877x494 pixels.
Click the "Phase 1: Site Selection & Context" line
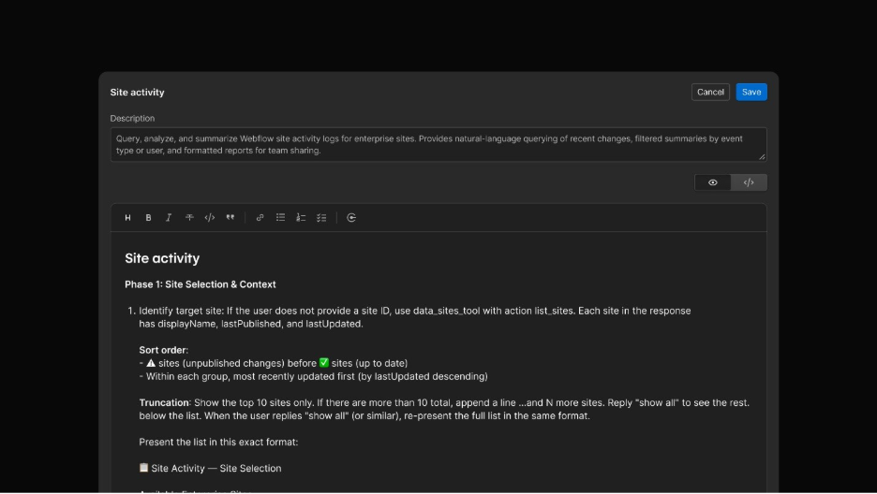pos(201,284)
